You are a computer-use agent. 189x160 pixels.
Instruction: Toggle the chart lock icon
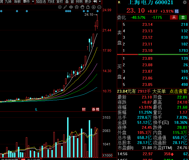(88, 7)
